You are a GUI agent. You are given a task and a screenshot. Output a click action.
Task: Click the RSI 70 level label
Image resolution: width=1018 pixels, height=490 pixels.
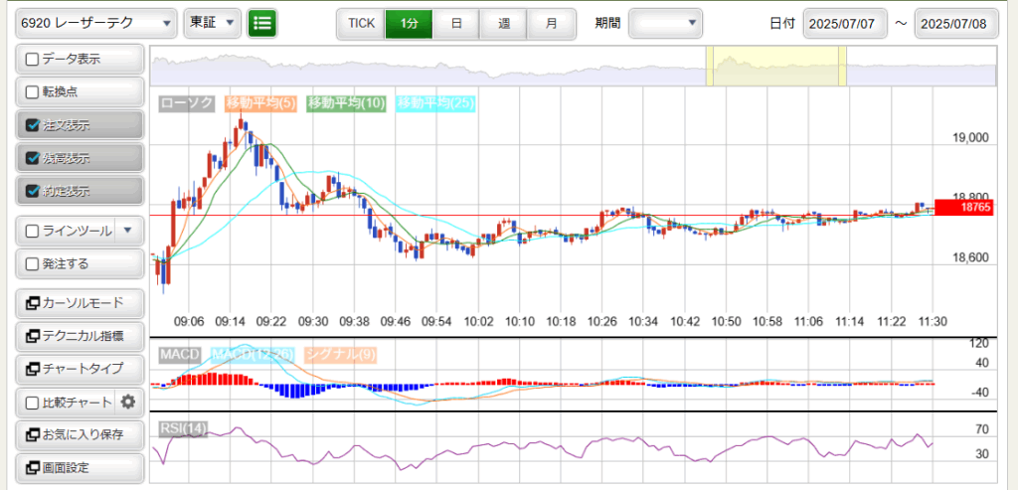[982, 429]
